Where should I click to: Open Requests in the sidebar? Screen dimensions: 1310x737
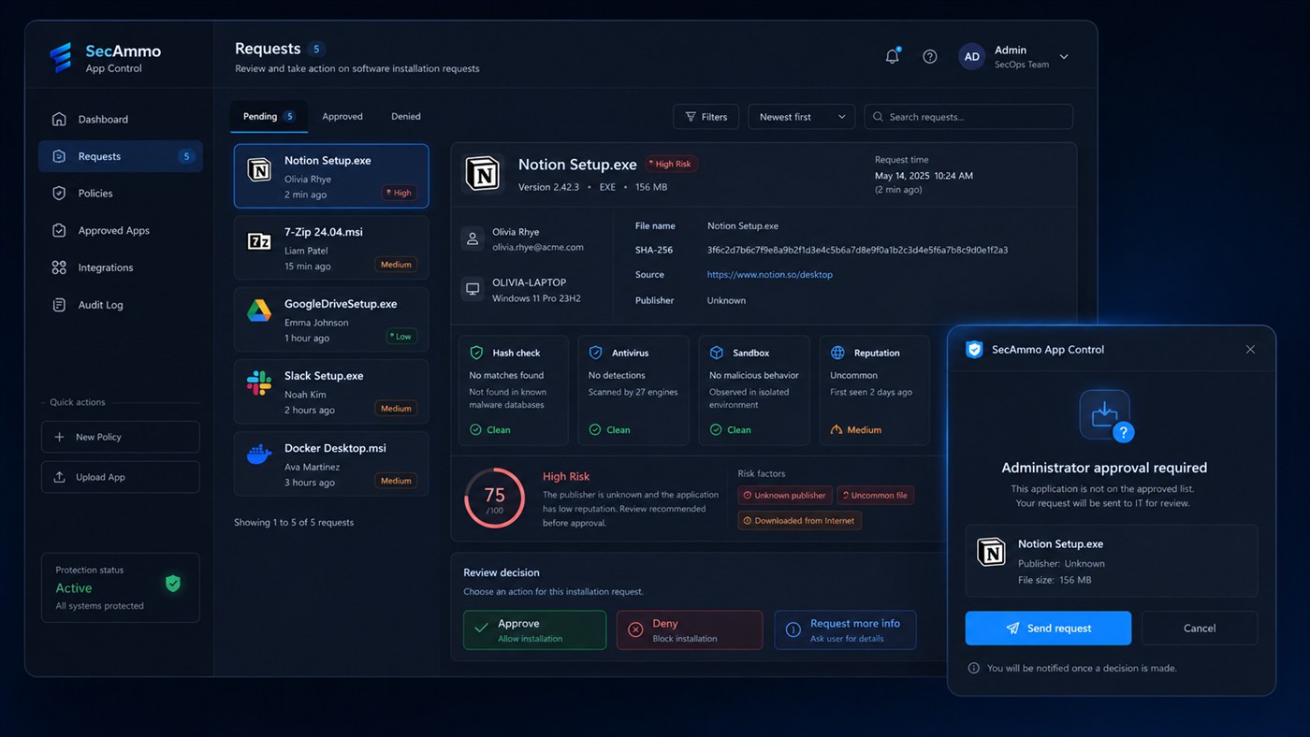121,156
